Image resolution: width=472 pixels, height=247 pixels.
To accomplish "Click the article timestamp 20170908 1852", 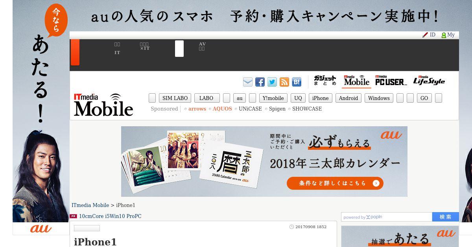I will coord(311,227).
